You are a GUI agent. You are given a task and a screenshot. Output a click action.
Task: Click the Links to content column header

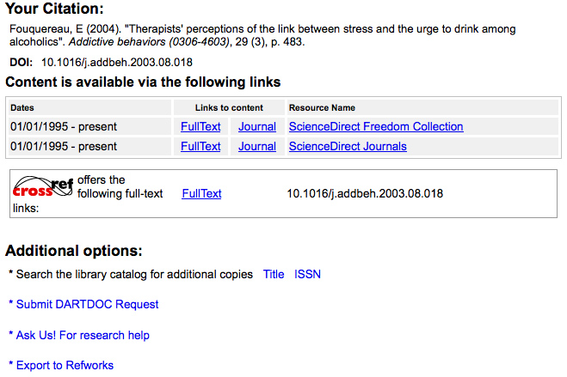[x=229, y=108]
